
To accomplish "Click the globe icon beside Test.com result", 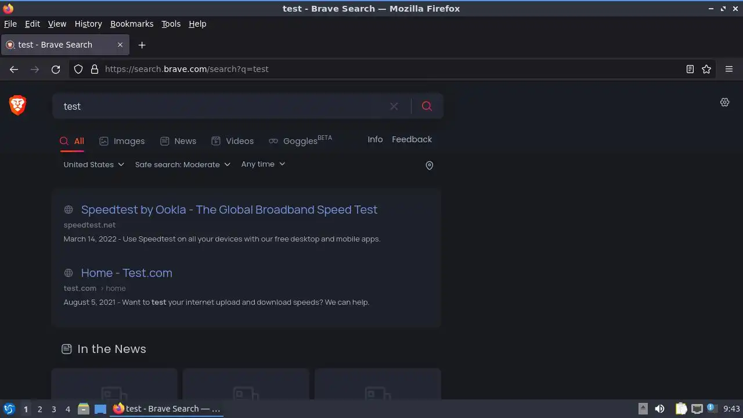I will [68, 273].
